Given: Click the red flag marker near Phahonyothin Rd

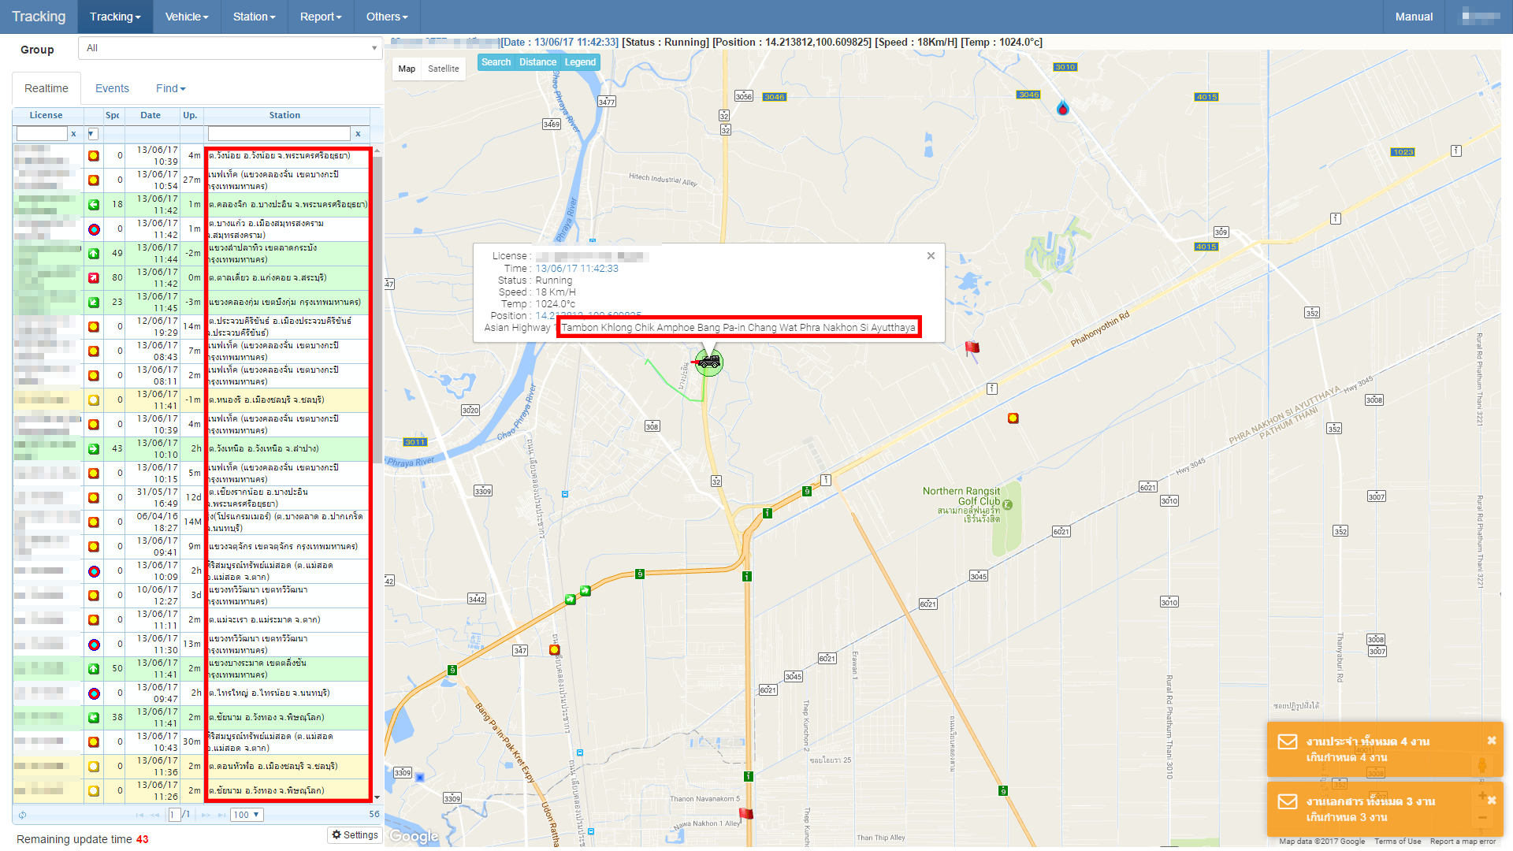Looking at the screenshot, I should point(972,349).
